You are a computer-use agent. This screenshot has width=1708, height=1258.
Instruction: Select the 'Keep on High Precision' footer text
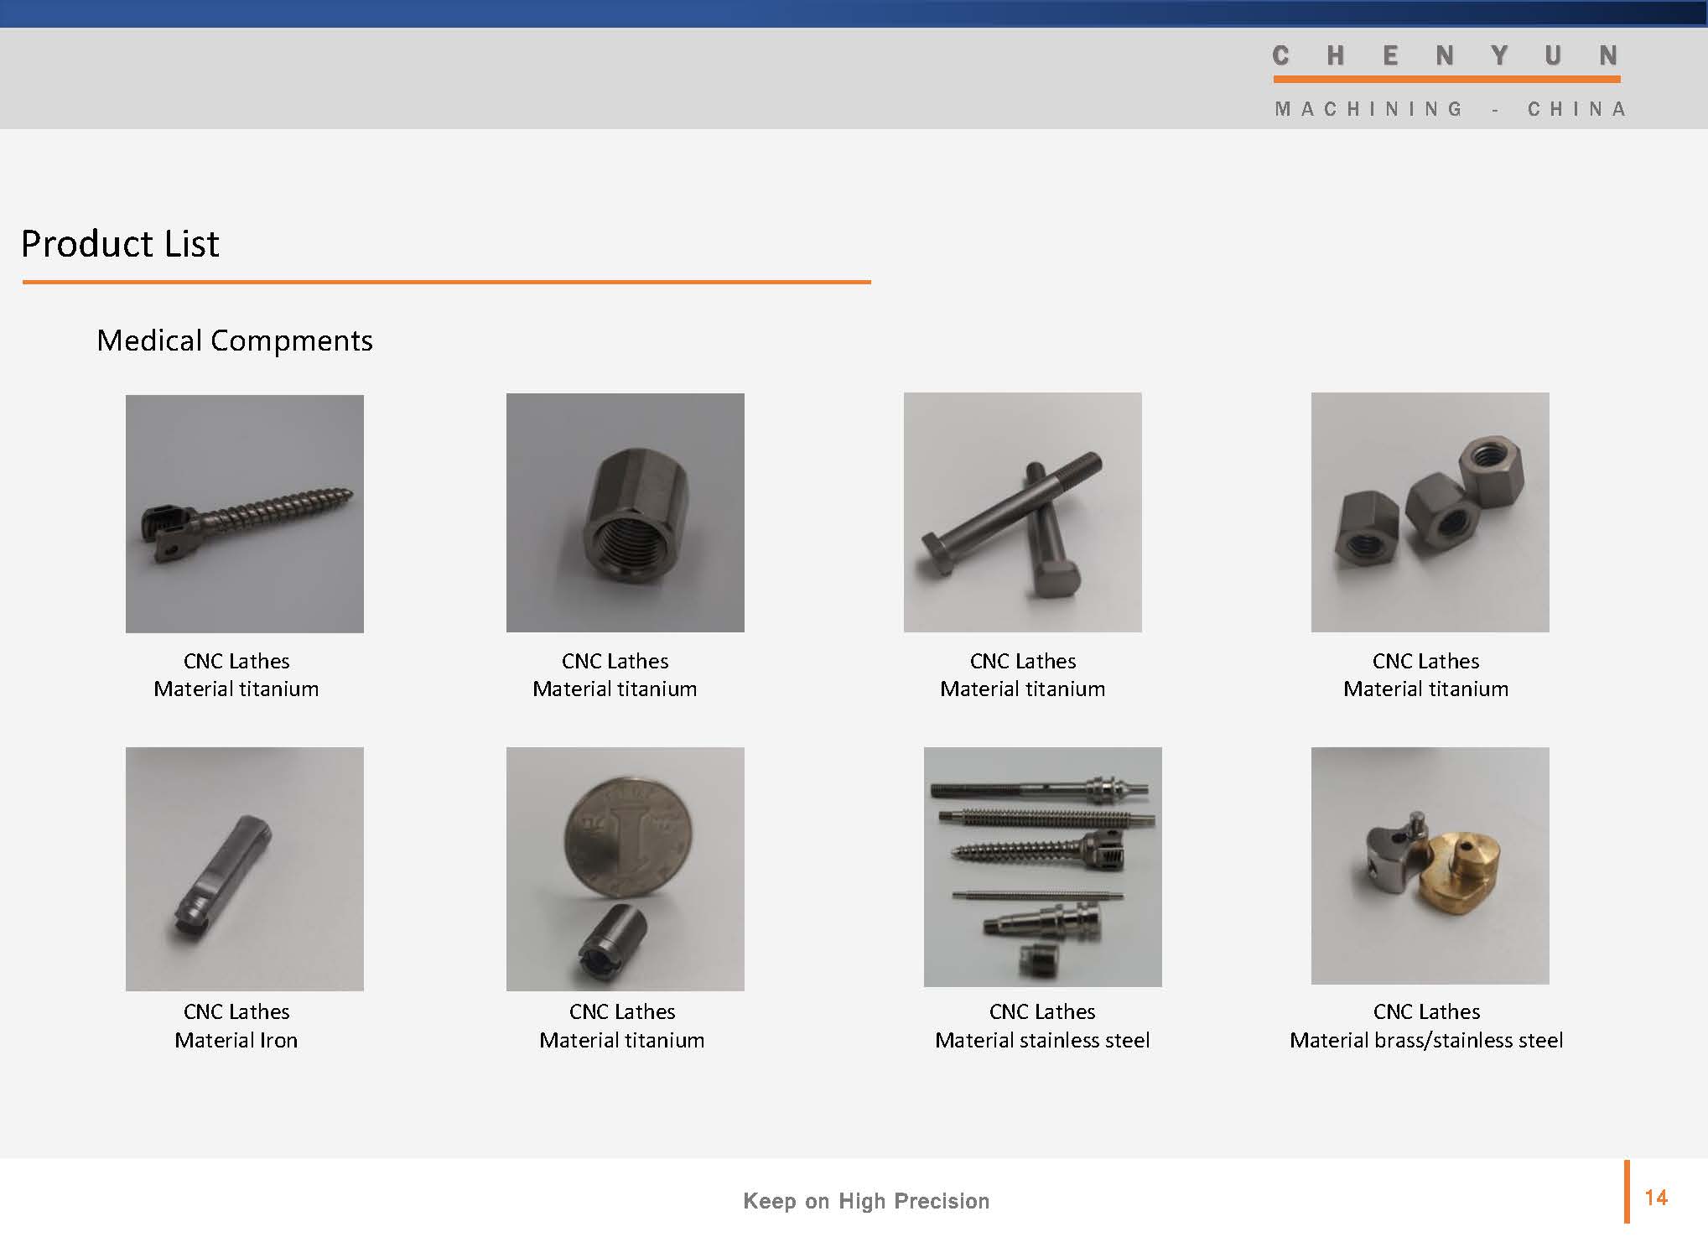point(866,1201)
